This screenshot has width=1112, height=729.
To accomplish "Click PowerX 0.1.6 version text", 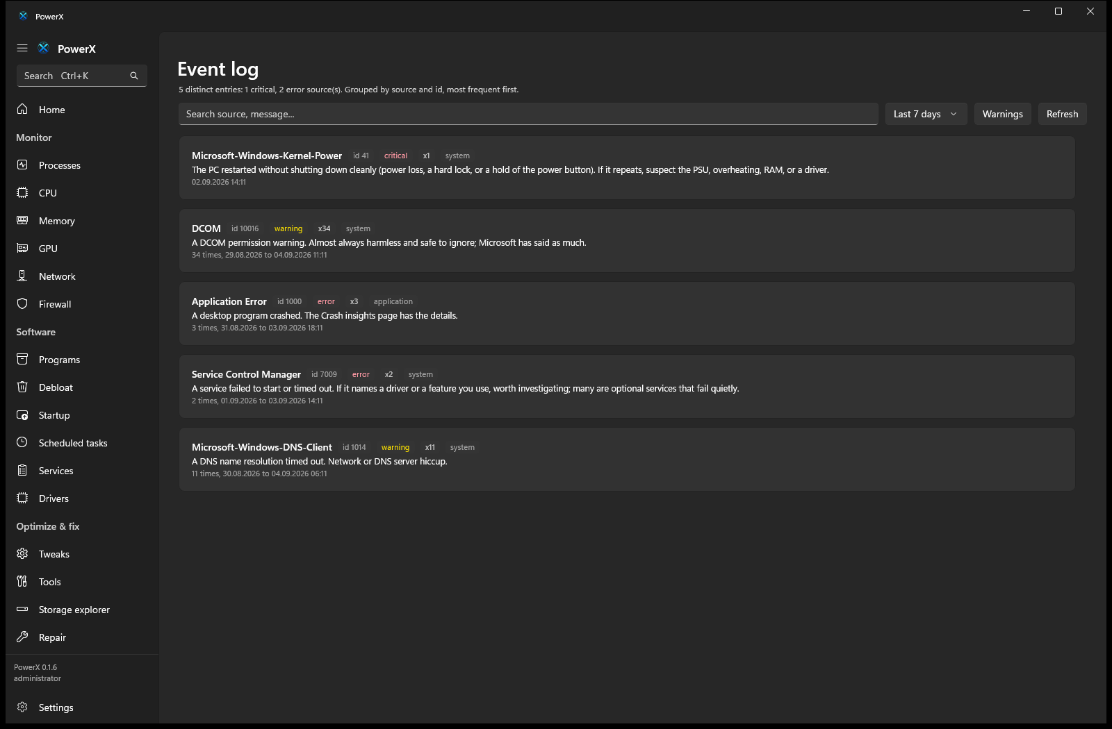I will 35,667.
